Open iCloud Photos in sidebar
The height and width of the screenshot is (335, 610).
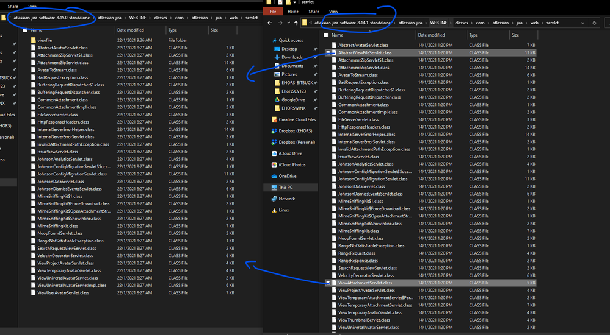[x=292, y=164]
